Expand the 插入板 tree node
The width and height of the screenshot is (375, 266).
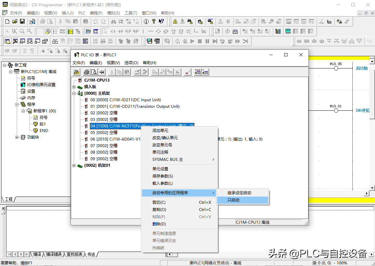[x=74, y=87]
